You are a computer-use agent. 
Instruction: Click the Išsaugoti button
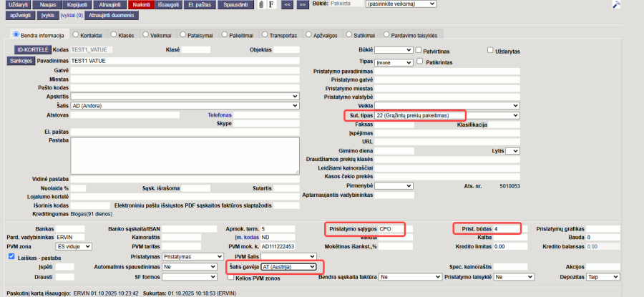point(168,5)
